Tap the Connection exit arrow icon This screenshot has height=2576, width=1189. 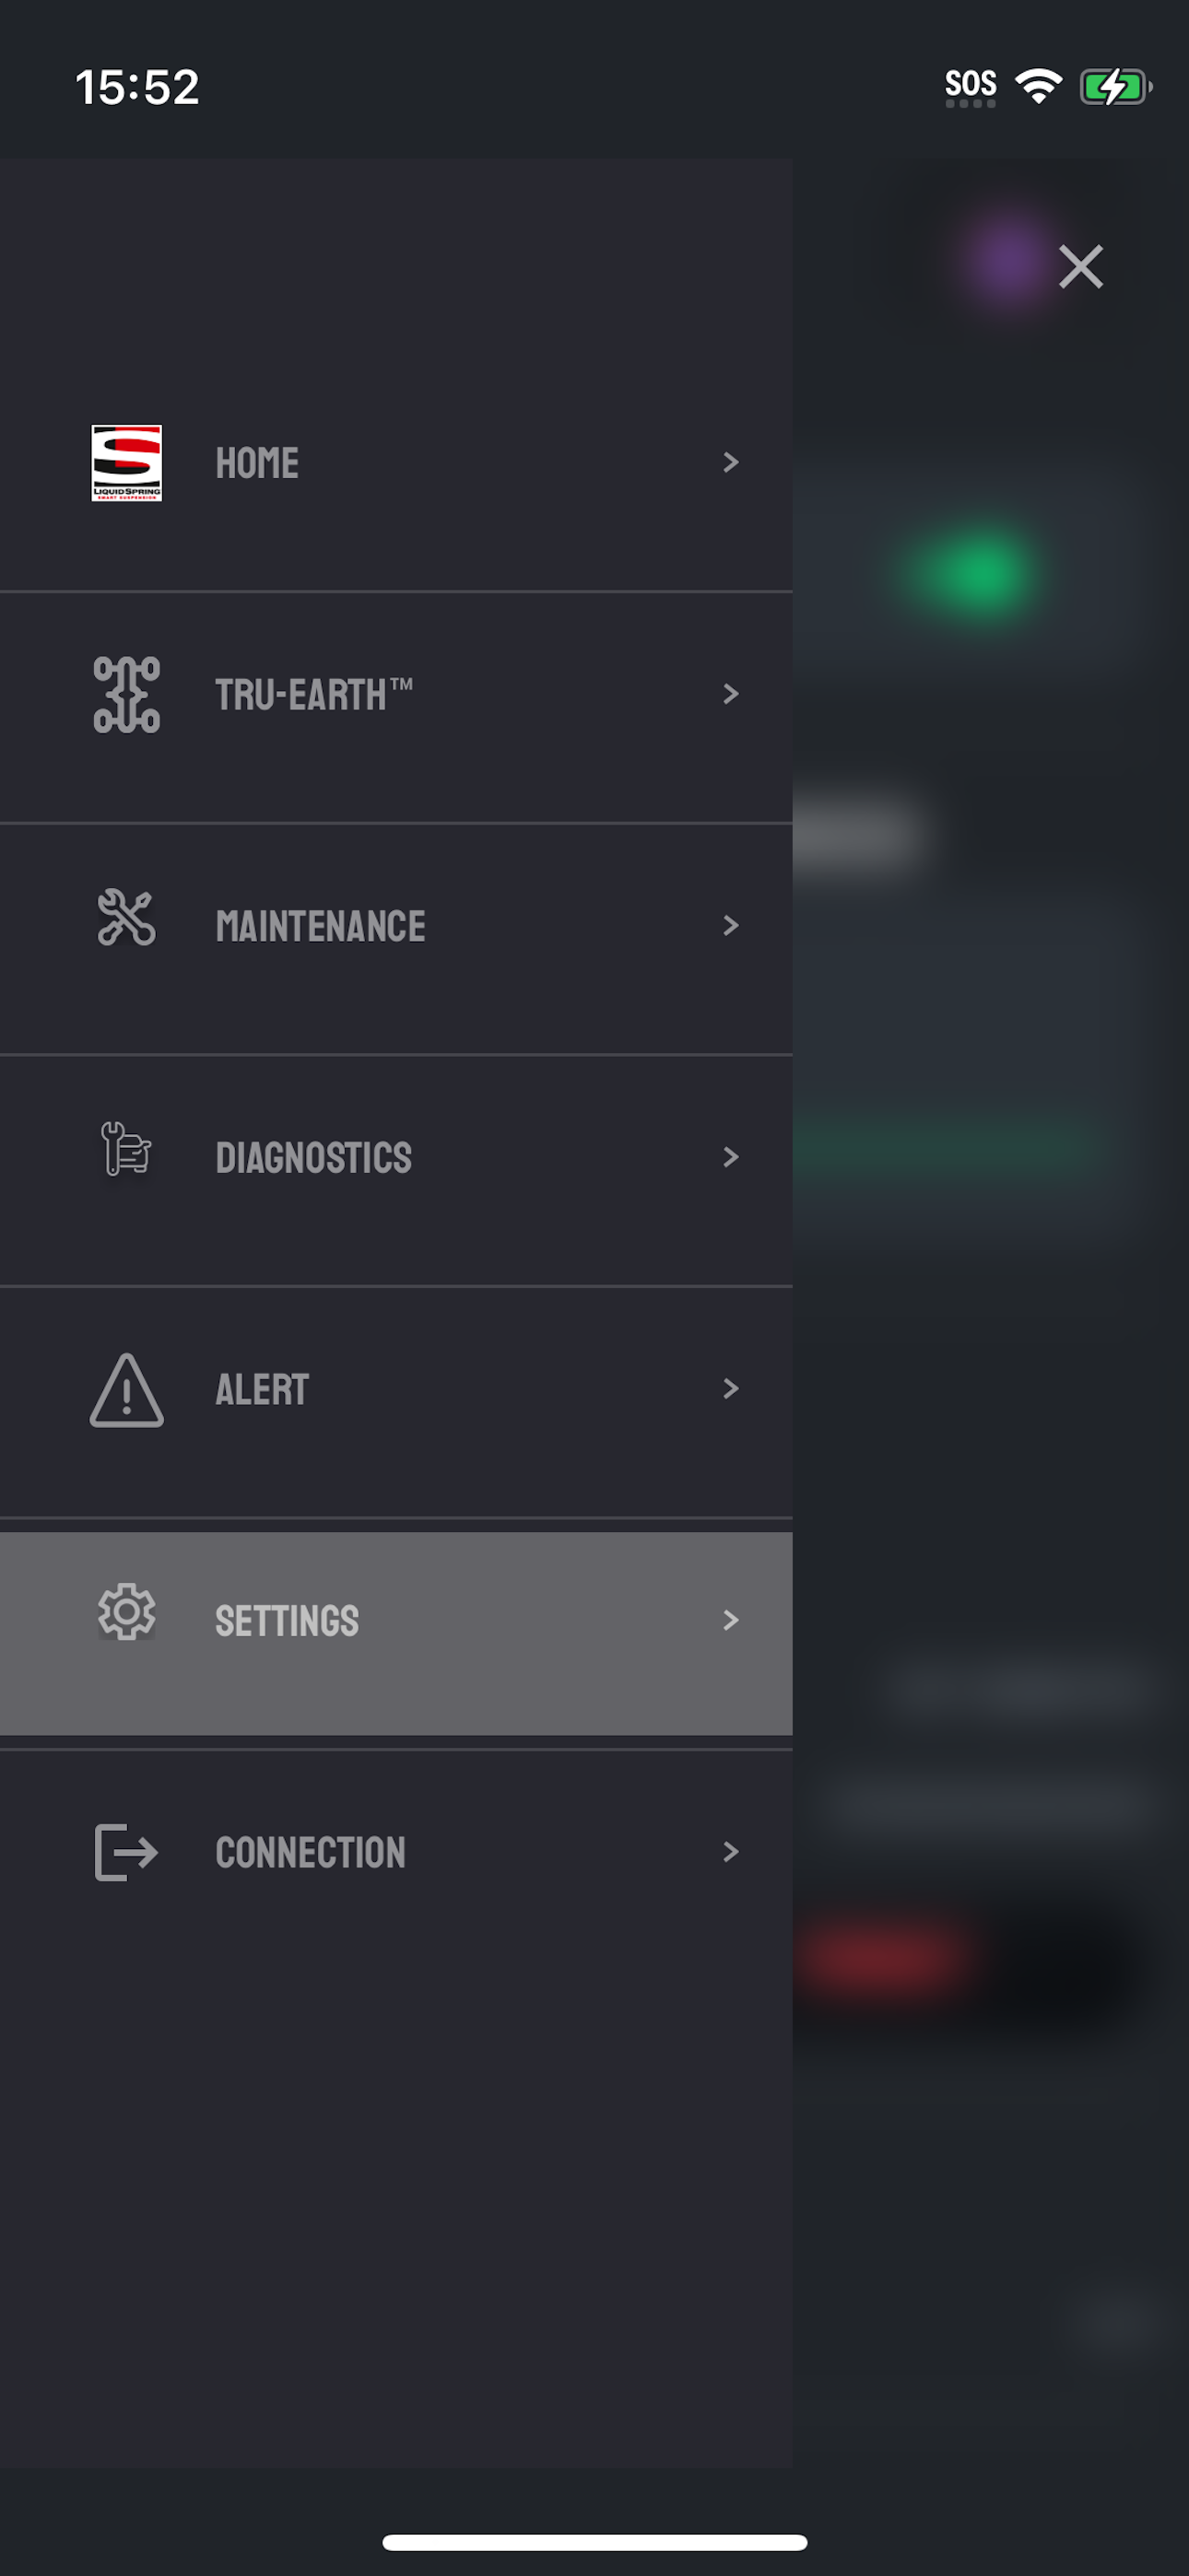tap(126, 1852)
